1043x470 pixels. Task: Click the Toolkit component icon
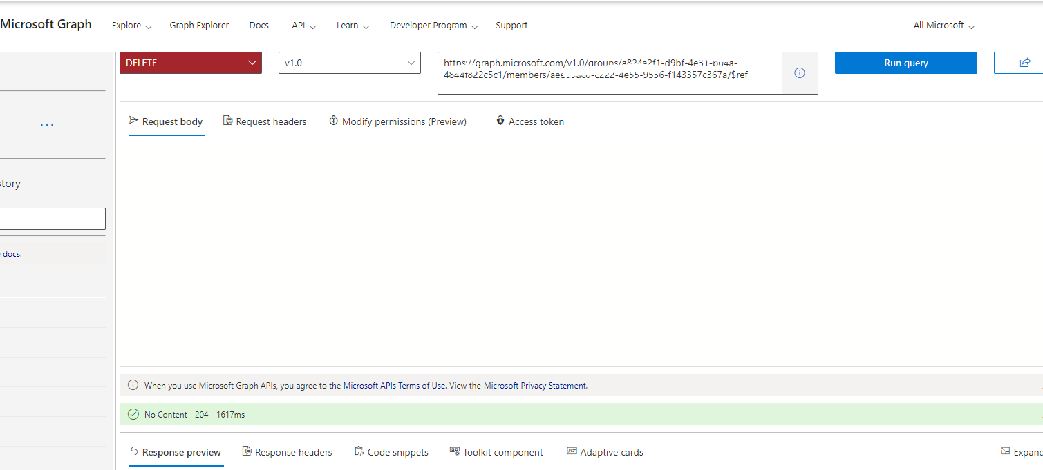(455, 451)
